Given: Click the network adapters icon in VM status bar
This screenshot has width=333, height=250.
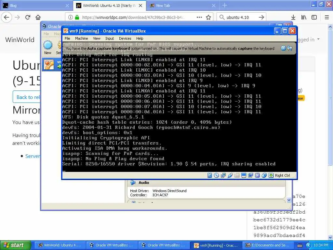Looking at the screenshot, I should point(223,175).
